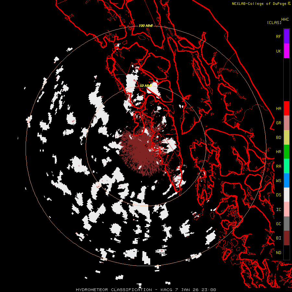Select the DS legend label
Screen dimensions: 292x292
[278, 195]
